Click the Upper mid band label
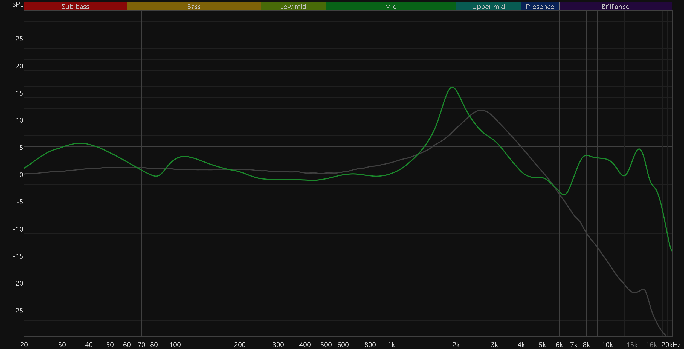 (488, 6)
